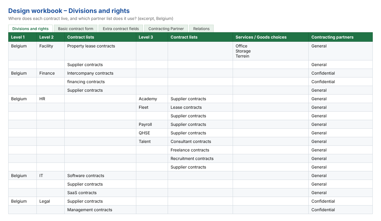Select the Office goods choice
The height and width of the screenshot is (221, 381).
tap(242, 46)
